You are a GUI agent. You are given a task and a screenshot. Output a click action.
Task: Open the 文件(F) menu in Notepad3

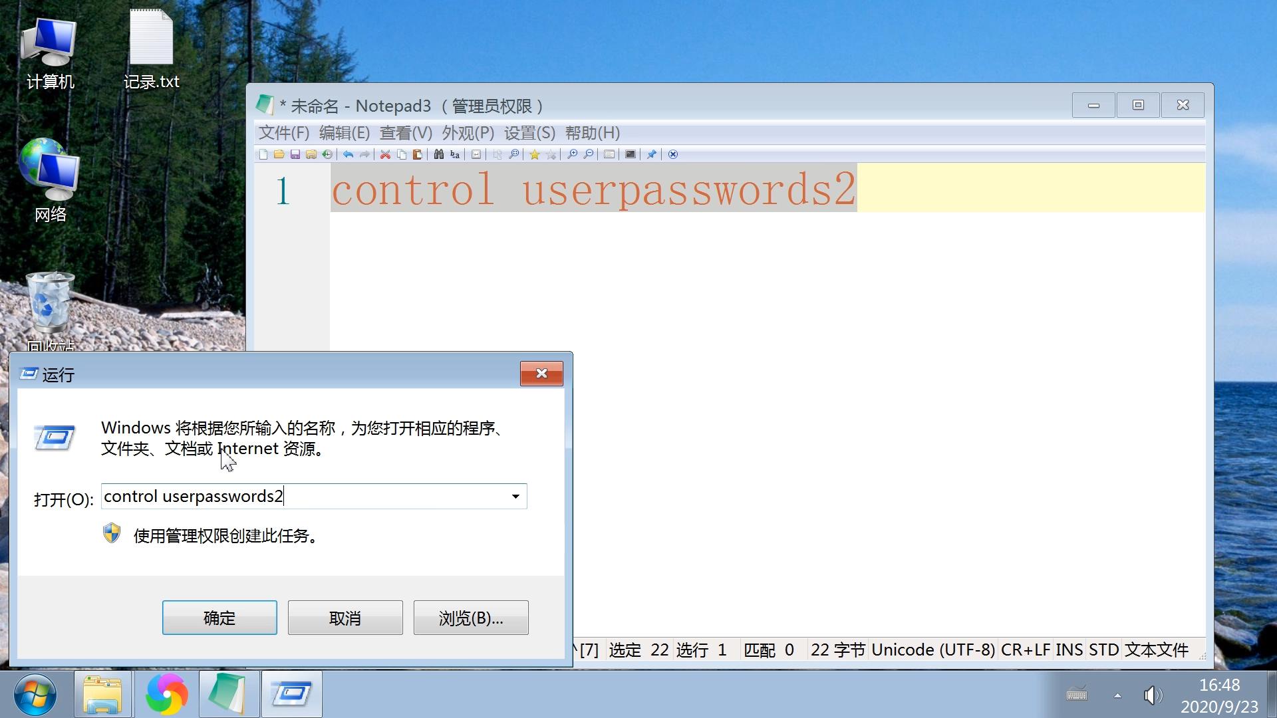coord(283,133)
